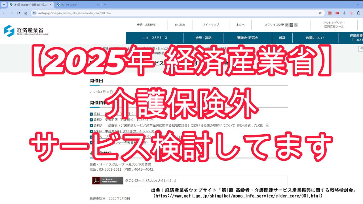
Task: Click the PDF icon after 資料3 link
Action: click(x=267, y=125)
